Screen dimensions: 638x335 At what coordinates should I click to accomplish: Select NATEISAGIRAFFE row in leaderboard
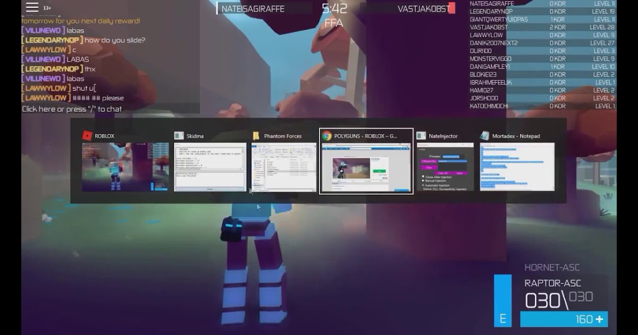[x=542, y=4]
